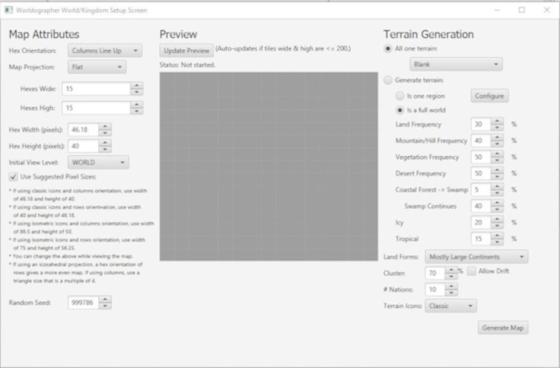Image resolution: width=560 pixels, height=368 pixels.
Task: Increase the Cluster value spinner
Action: (x=451, y=269)
